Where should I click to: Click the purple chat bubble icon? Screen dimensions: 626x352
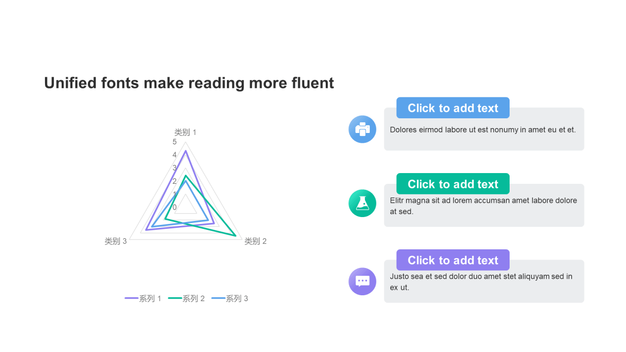pyautogui.click(x=362, y=281)
